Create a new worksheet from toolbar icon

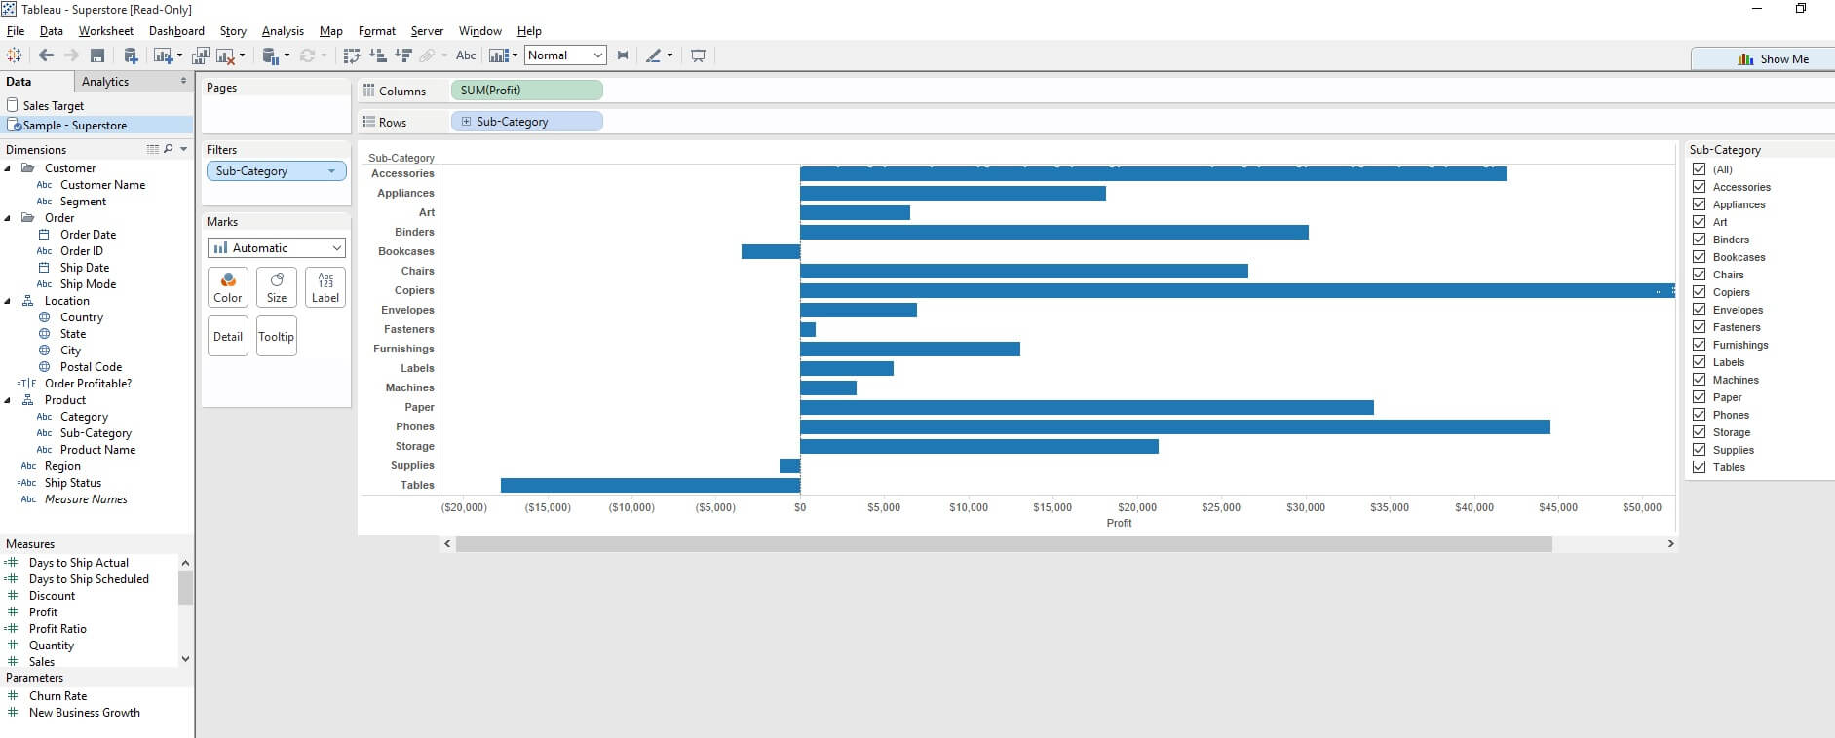click(x=163, y=55)
